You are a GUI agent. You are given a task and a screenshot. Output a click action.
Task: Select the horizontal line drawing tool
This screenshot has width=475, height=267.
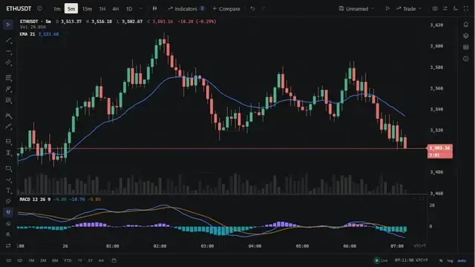[x=8, y=52]
